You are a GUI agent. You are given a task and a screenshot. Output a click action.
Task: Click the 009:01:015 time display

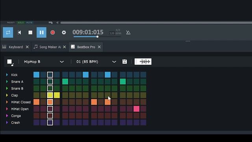[88, 32]
